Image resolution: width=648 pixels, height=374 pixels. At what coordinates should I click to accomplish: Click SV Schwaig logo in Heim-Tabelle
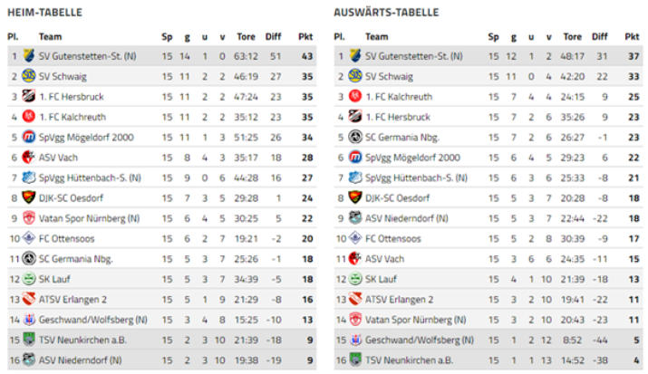[x=28, y=76]
